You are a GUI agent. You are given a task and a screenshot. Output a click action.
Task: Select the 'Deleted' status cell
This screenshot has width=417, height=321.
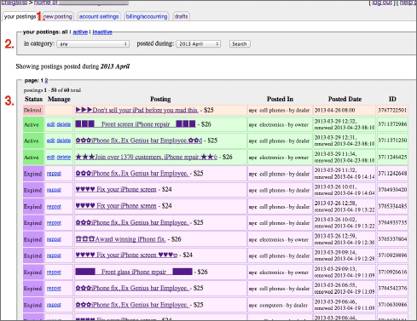point(33,110)
